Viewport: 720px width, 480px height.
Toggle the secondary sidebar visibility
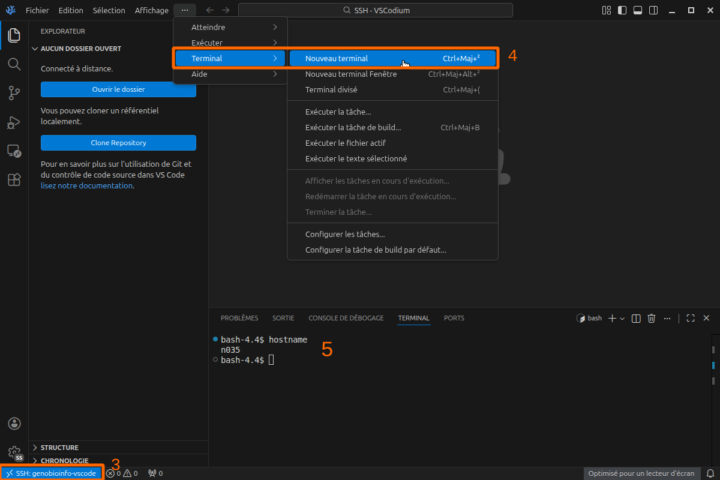click(x=653, y=10)
